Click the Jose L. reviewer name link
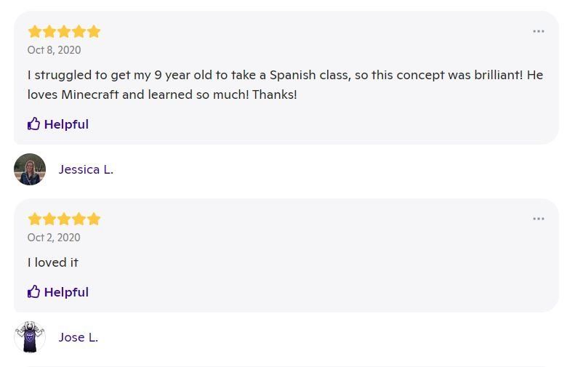Viewport: 583px width, 367px height. [79, 337]
